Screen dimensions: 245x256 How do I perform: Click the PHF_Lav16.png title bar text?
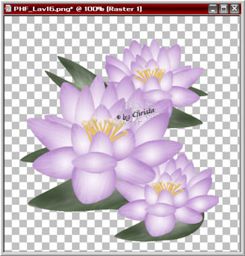coord(78,9)
